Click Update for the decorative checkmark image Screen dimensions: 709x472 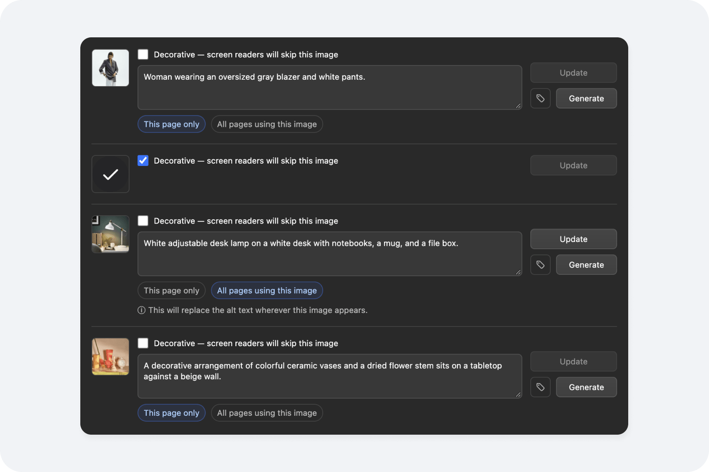click(x=573, y=165)
